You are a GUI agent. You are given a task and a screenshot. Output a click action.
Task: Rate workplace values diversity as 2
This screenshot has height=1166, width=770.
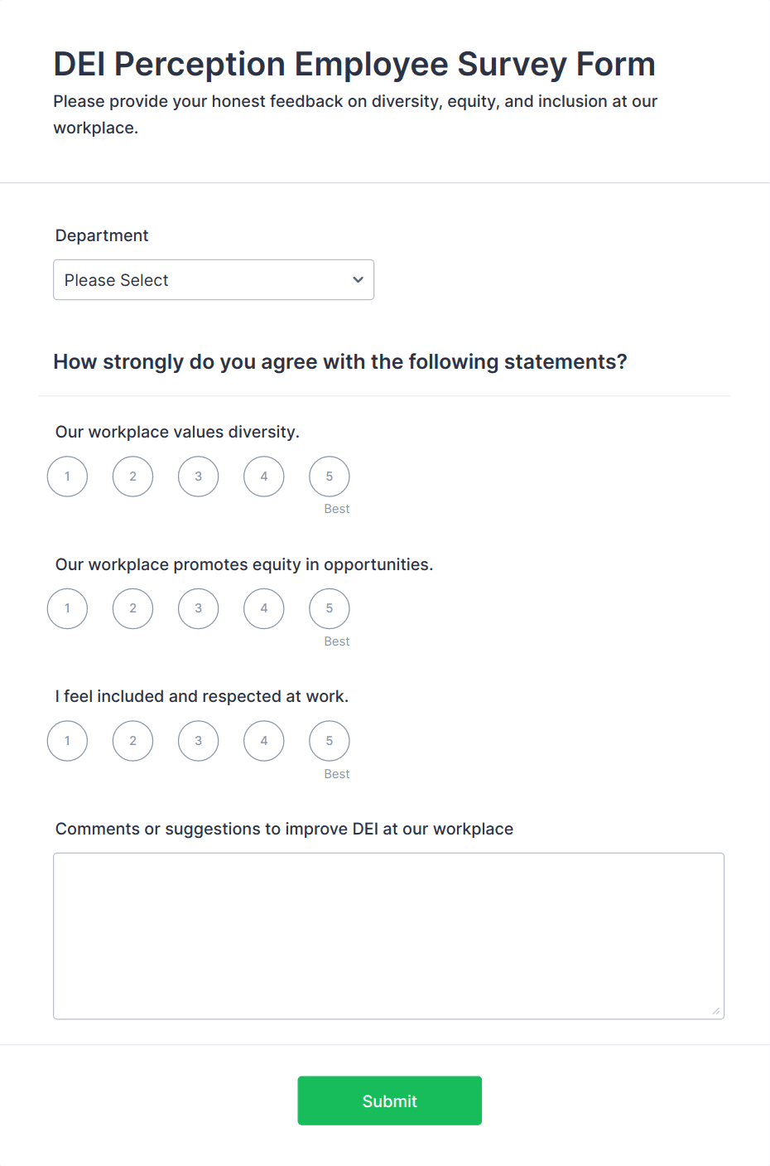[133, 477]
